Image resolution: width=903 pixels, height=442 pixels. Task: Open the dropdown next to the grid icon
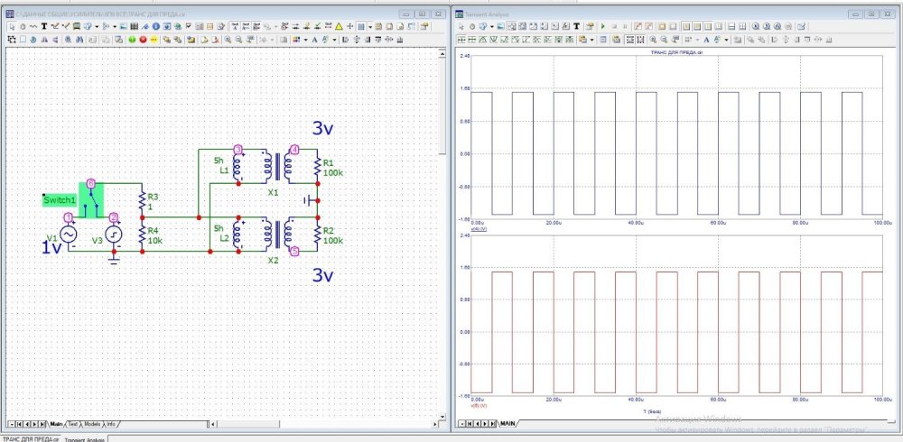point(369,27)
